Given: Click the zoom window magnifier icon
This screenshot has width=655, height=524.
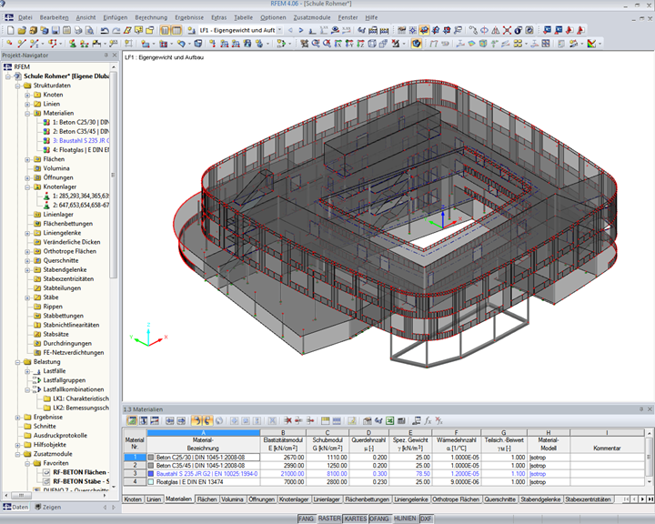Looking at the screenshot, I should click(316, 44).
